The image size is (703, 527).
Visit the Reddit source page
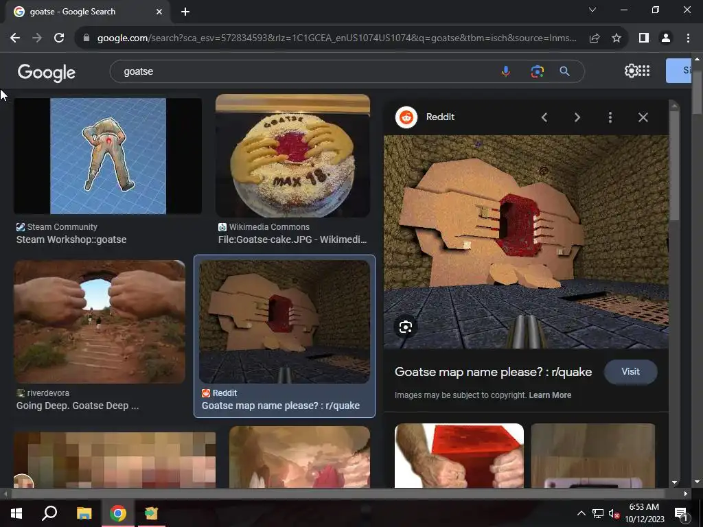pyautogui.click(x=630, y=371)
